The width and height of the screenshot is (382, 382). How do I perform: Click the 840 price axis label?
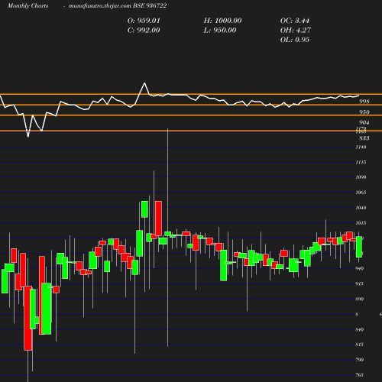click(359, 330)
